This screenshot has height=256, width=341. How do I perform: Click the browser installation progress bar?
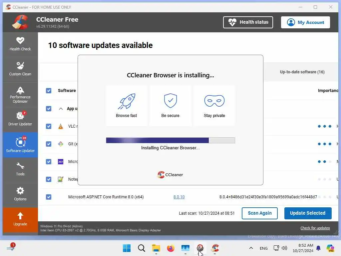coord(170,140)
